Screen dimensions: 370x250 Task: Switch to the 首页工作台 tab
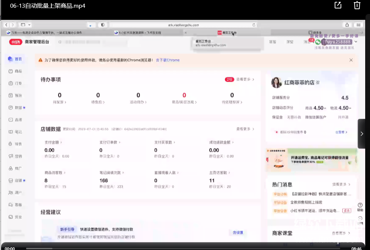point(227,33)
